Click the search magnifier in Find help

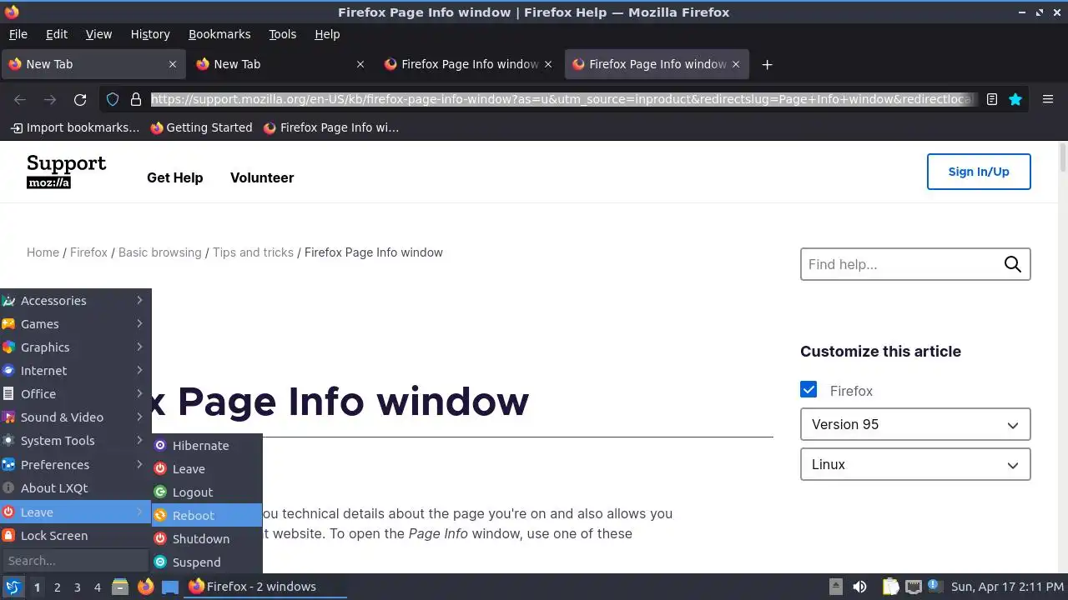(1012, 264)
